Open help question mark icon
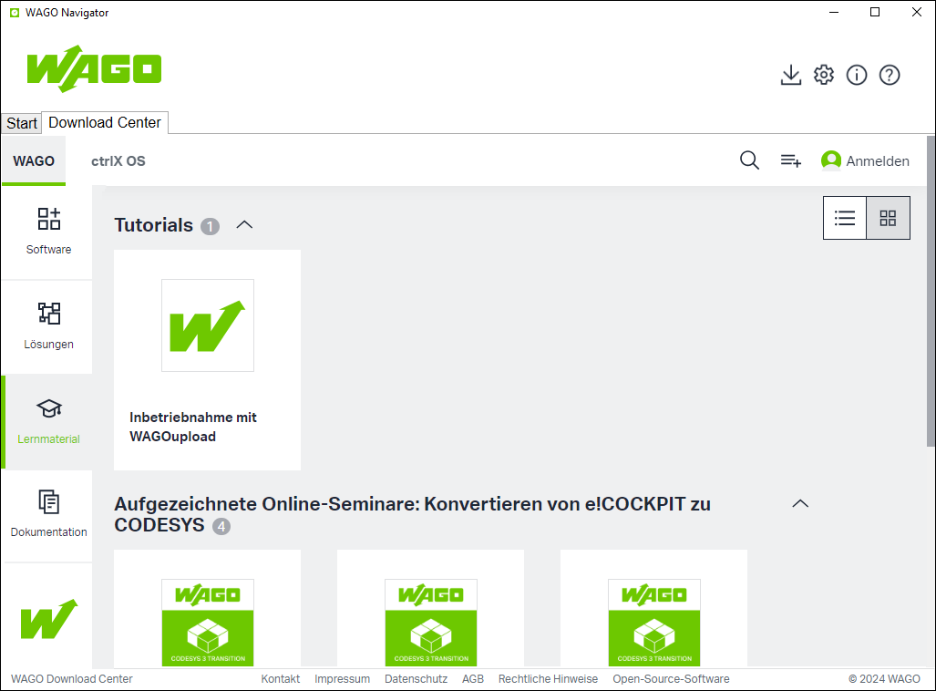The height and width of the screenshot is (691, 936). coord(890,76)
